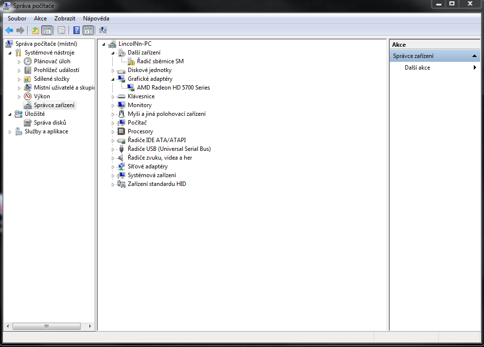Image resolution: width=484 pixels, height=347 pixels.
Task: Open the Zobrazit menu
Action: tap(65, 18)
